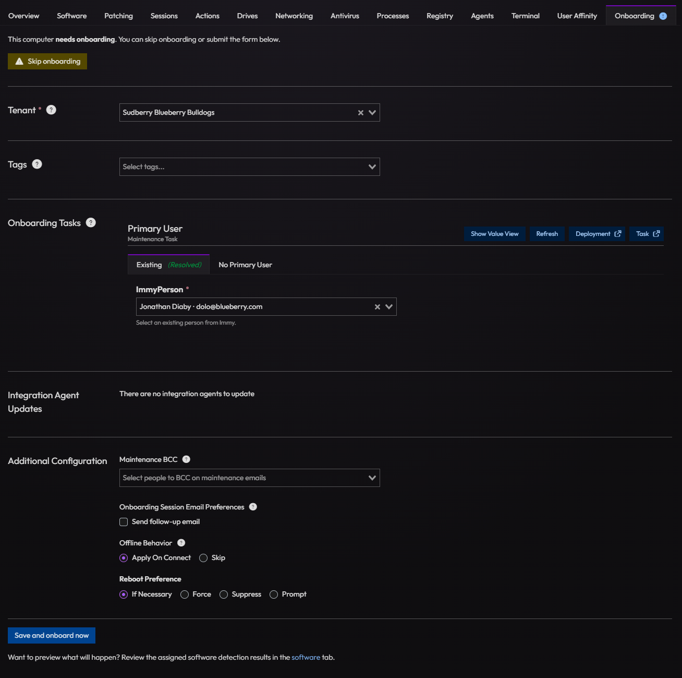Click the Tags help question mark icon

37,164
